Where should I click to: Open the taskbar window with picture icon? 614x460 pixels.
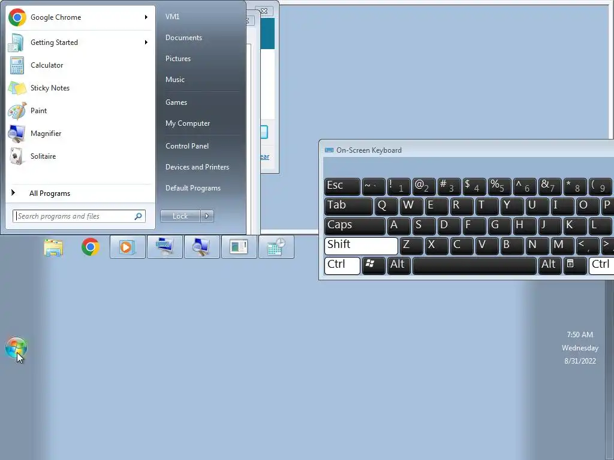click(x=239, y=247)
